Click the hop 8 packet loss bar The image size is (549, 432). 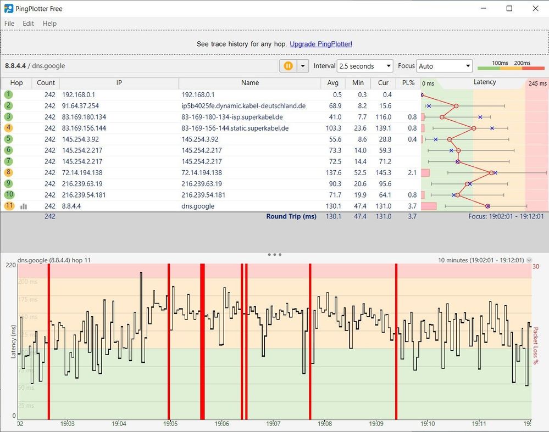pyautogui.click(x=425, y=173)
